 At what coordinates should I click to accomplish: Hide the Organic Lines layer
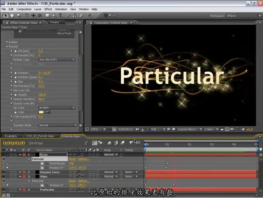point(3,172)
